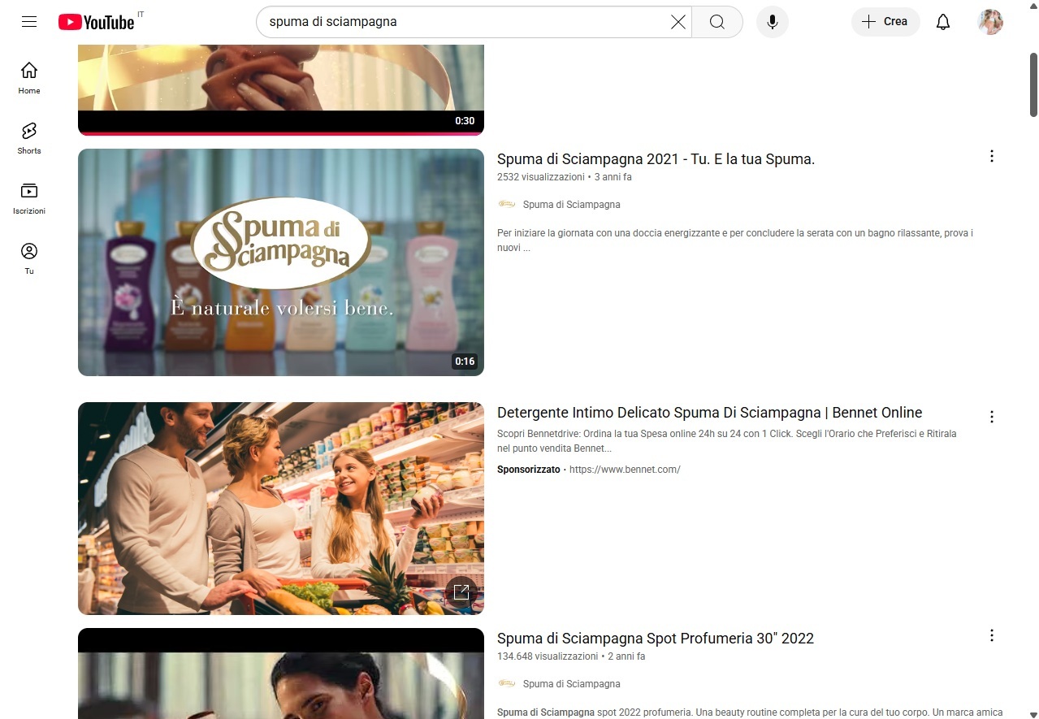Click the magnifying glass search button
Screen dimensions: 1039x719
pos(717,22)
